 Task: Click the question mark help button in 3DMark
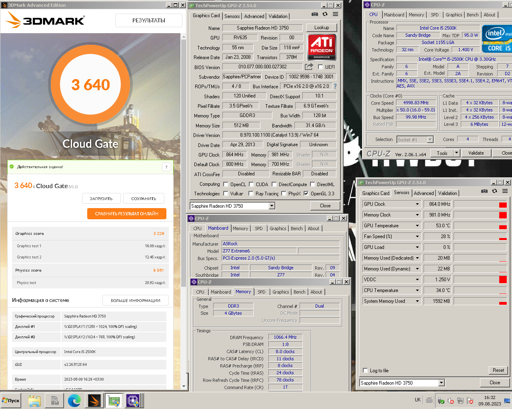[166, 167]
